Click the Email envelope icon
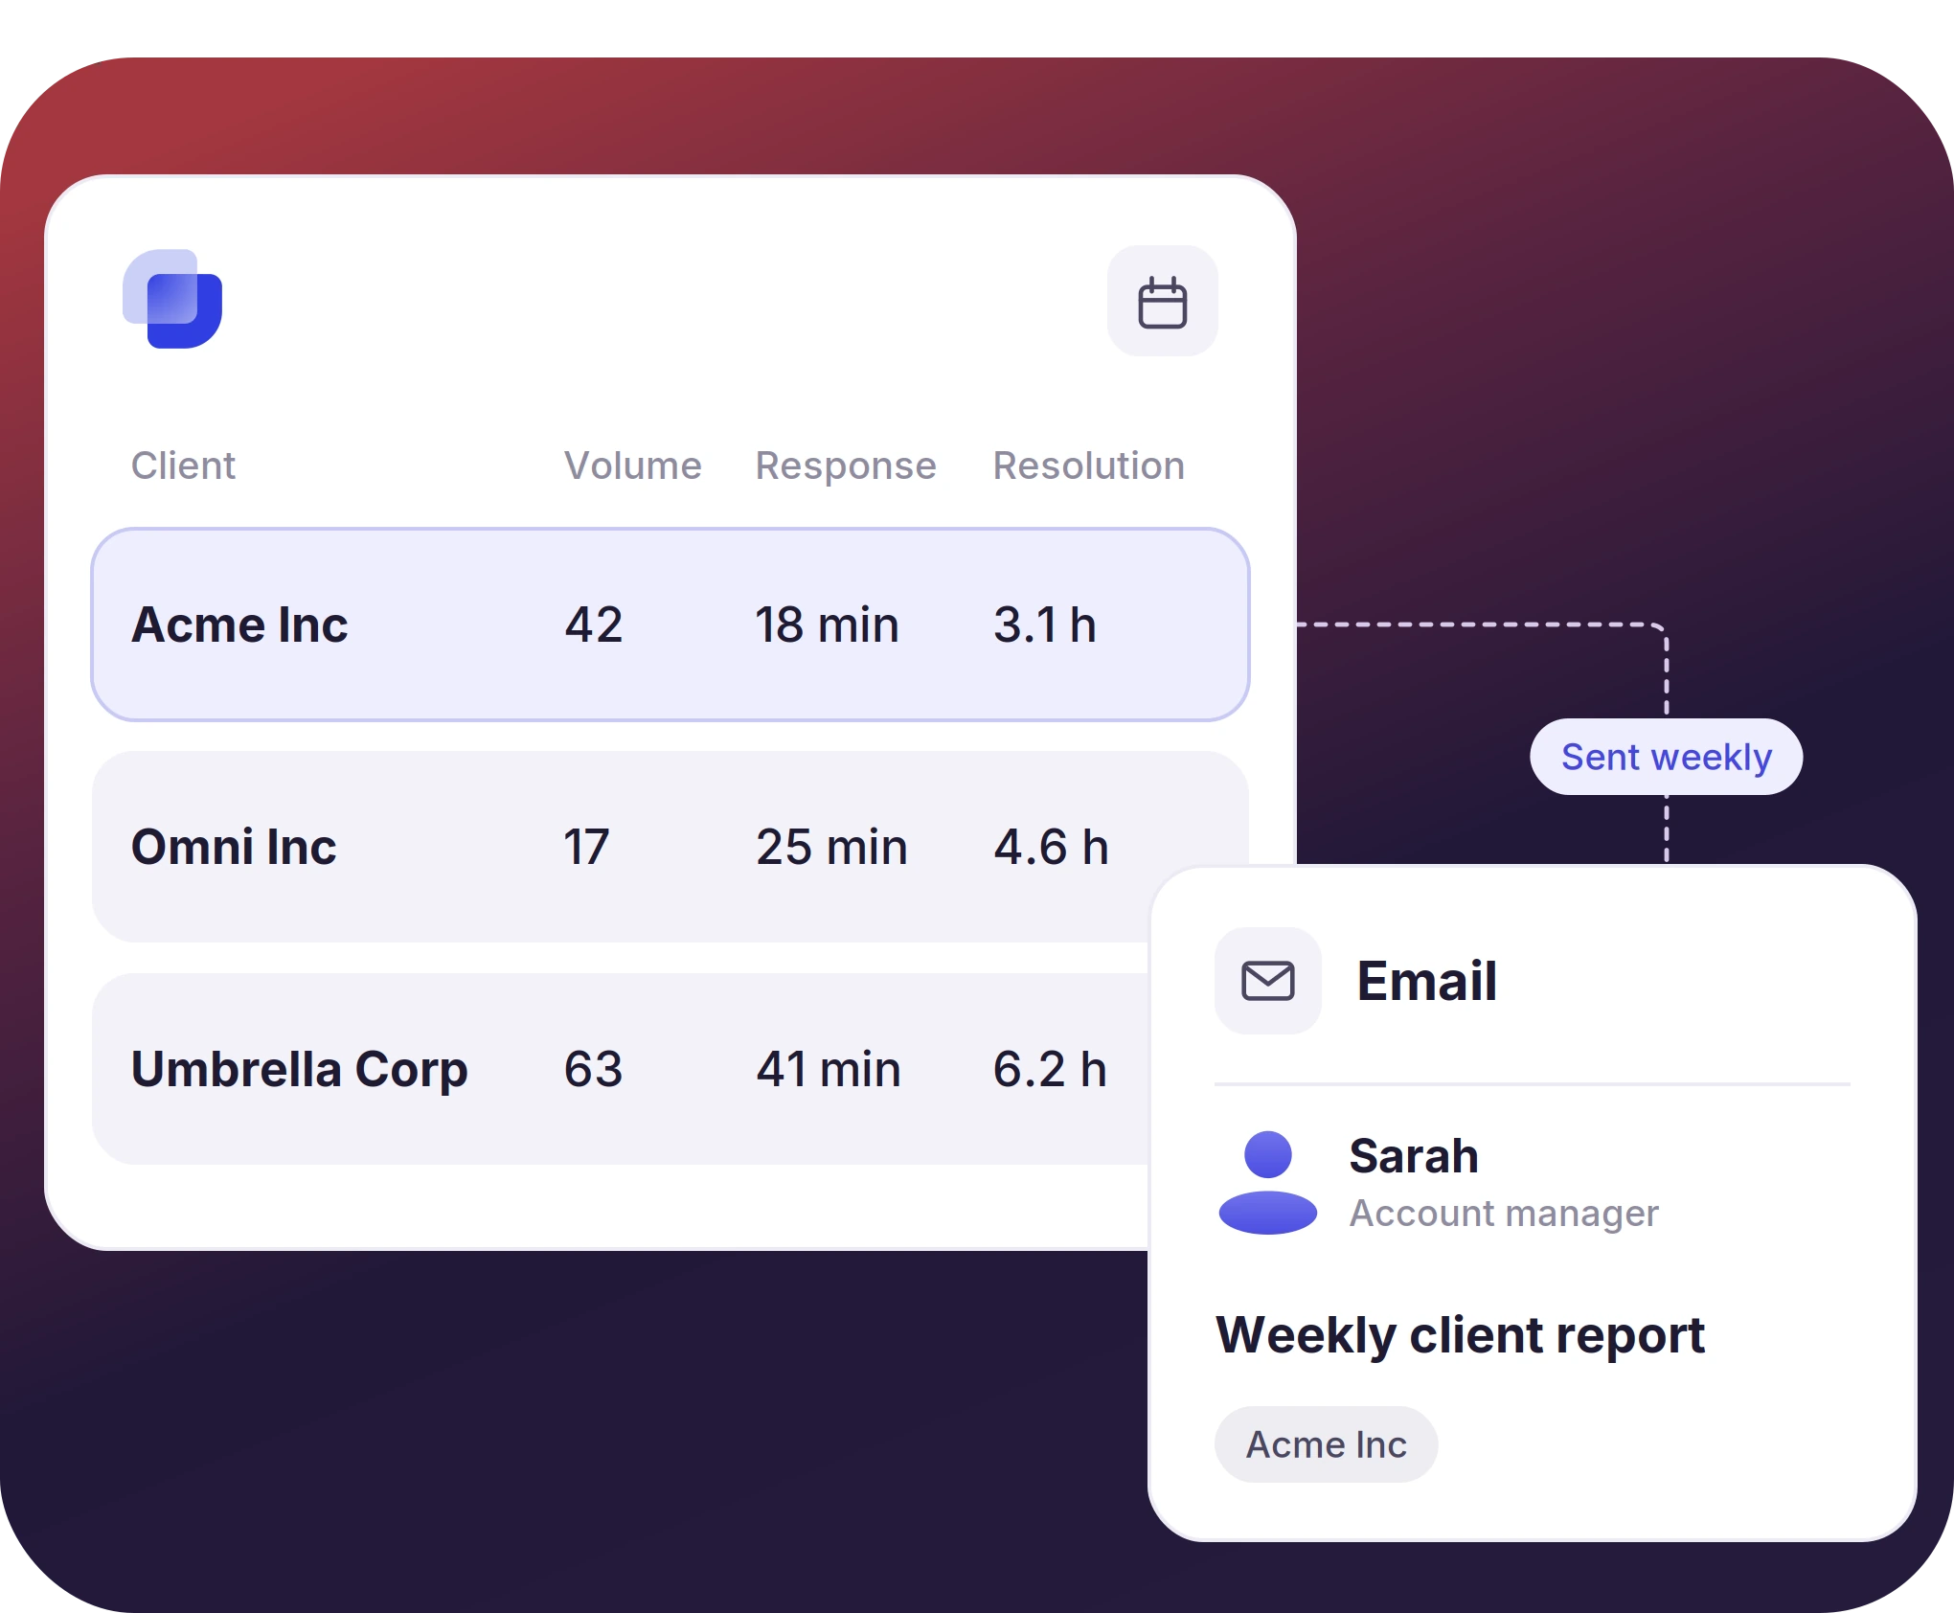Screen dimensions: 1954x1613 click(1267, 981)
